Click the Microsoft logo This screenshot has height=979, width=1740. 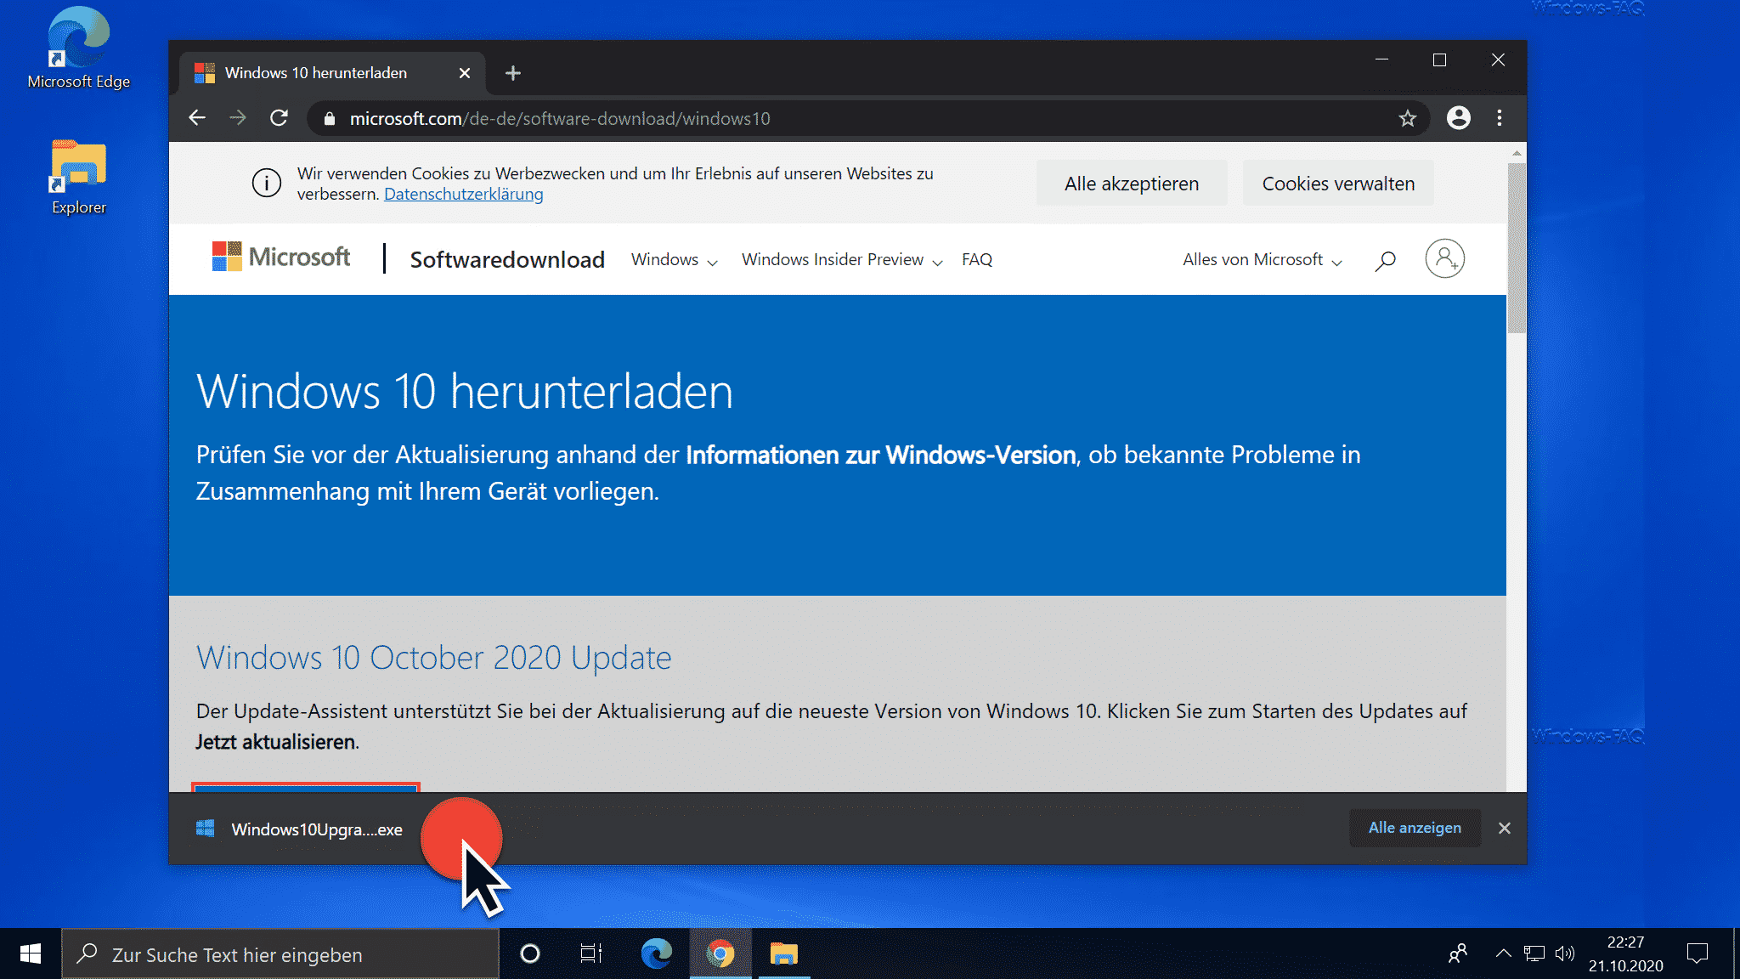pyautogui.click(x=281, y=257)
